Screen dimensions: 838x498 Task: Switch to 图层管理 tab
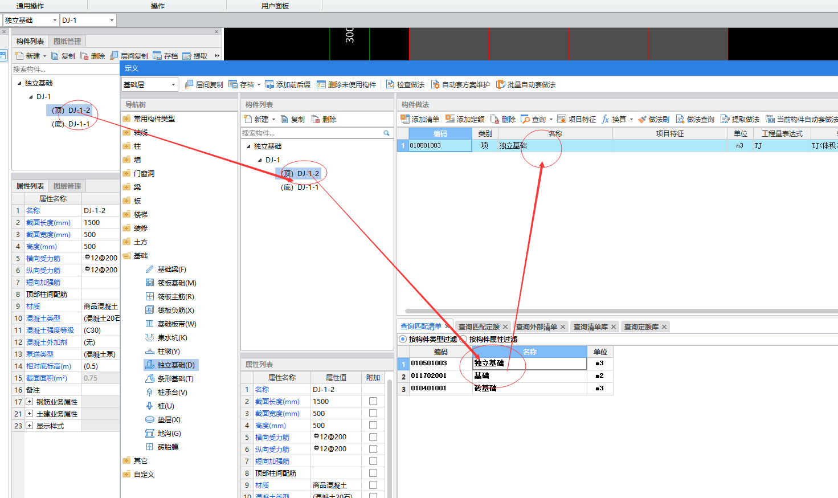pyautogui.click(x=67, y=186)
